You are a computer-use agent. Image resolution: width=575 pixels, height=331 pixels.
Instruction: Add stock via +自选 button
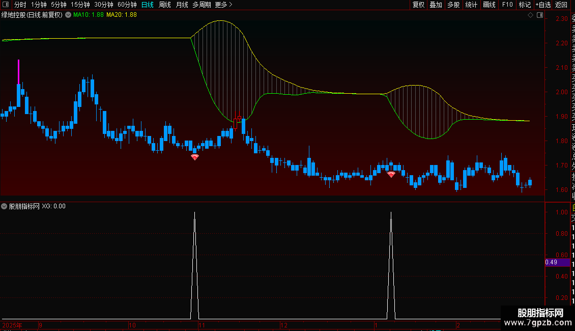pyautogui.click(x=543, y=5)
